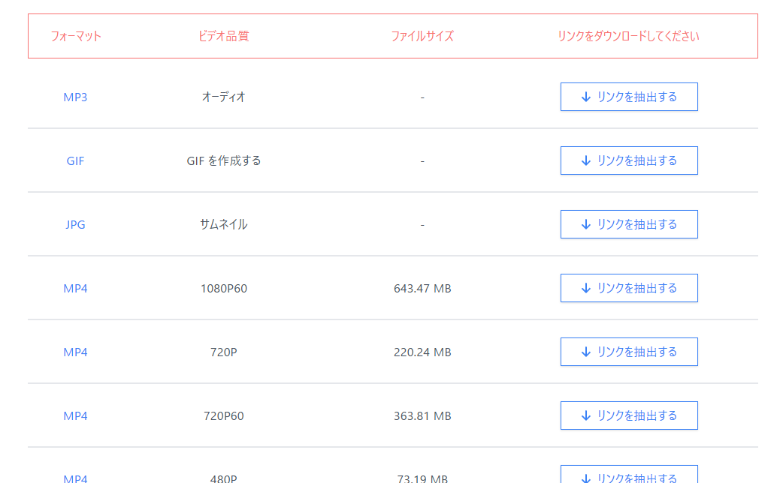Open the MP3 format link
The width and height of the screenshot is (783, 483).
(x=75, y=96)
